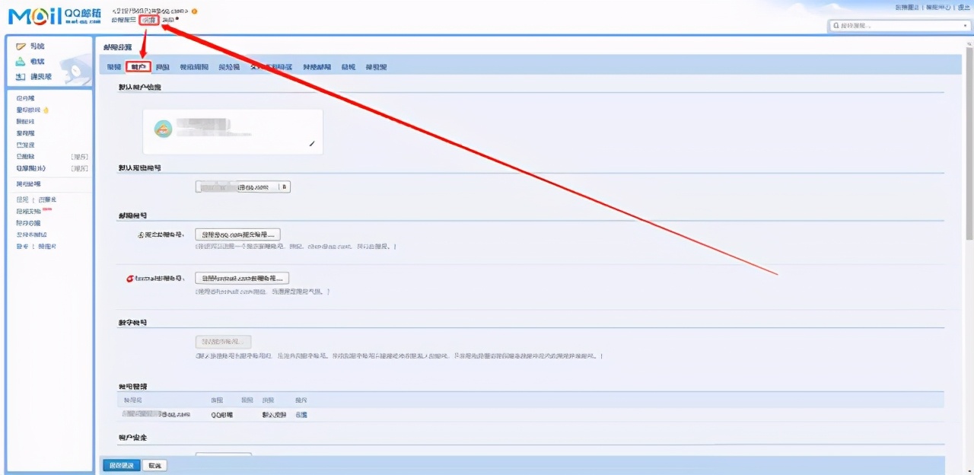Click the blue Save changes (保存更改) button

[x=121, y=465]
